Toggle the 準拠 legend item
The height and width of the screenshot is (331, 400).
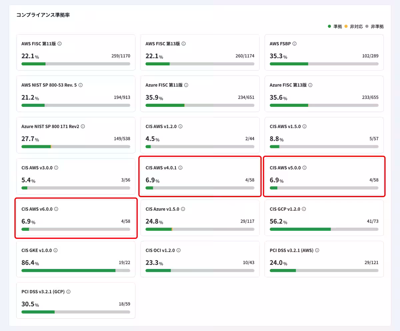(335, 27)
